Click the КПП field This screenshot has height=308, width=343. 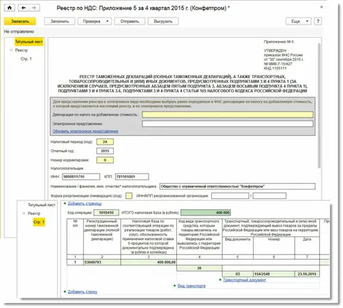click(132, 177)
